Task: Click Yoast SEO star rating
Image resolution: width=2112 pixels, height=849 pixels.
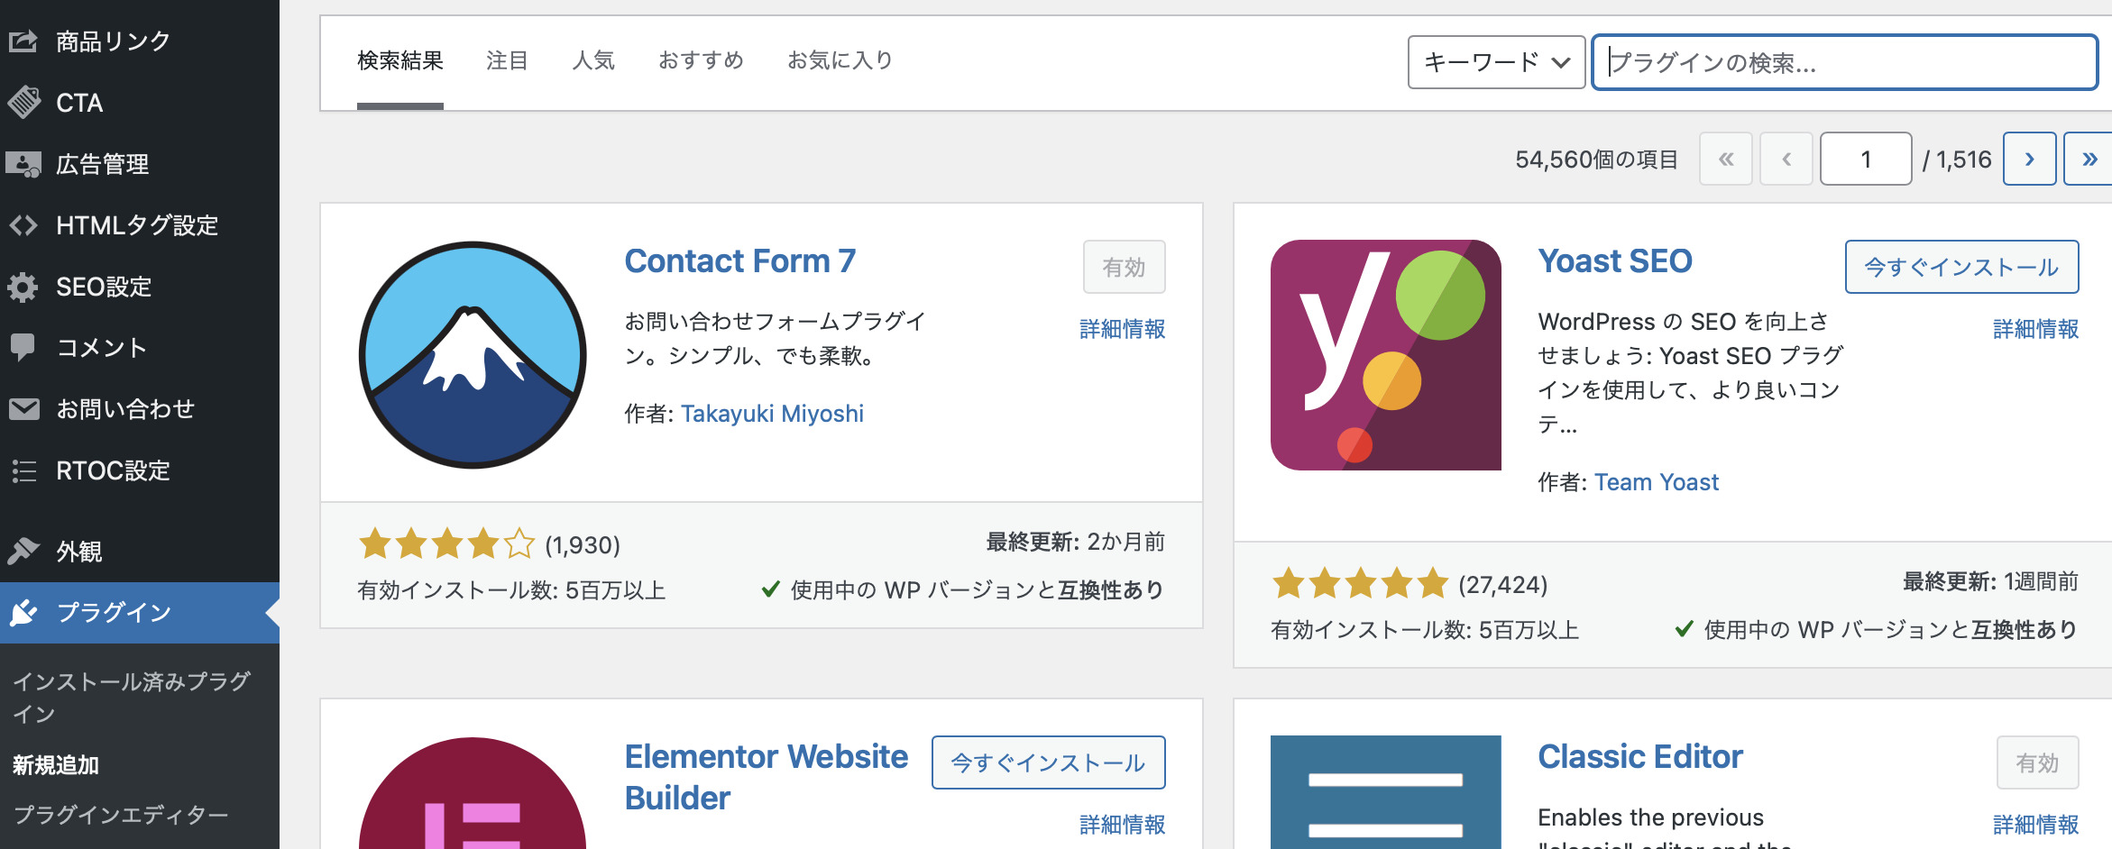Action: tap(1360, 584)
